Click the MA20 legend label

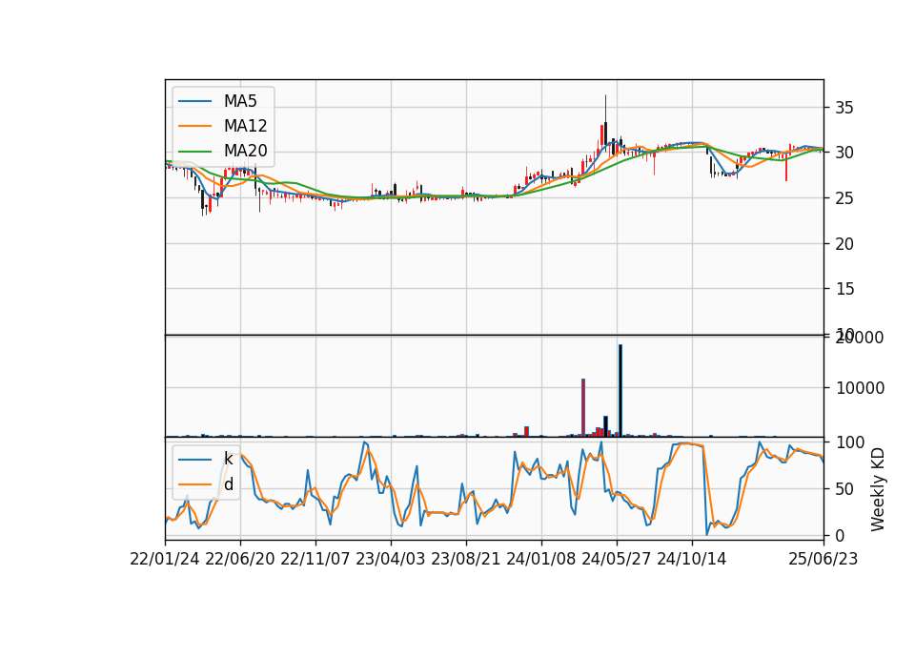(245, 152)
